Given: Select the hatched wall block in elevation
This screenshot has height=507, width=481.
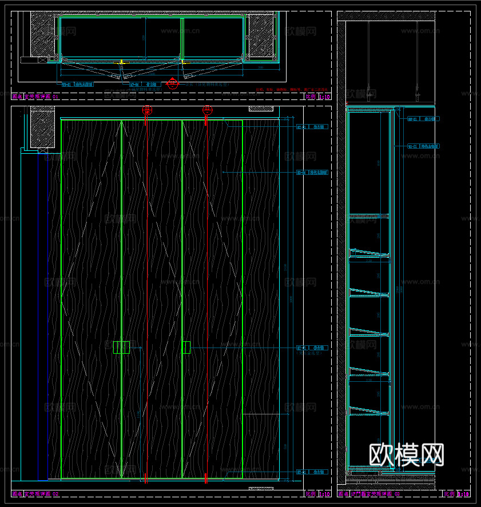Looking at the screenshot, I should tap(43, 127).
